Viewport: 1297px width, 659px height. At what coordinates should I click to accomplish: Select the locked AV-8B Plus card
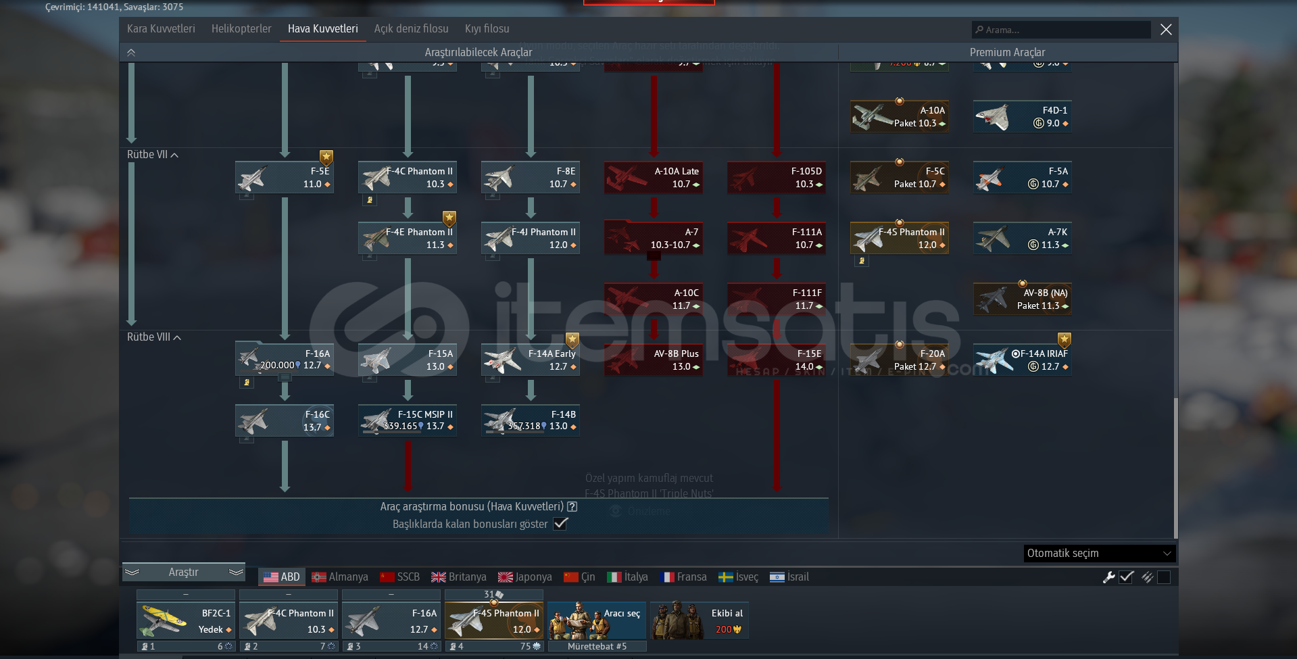(654, 360)
